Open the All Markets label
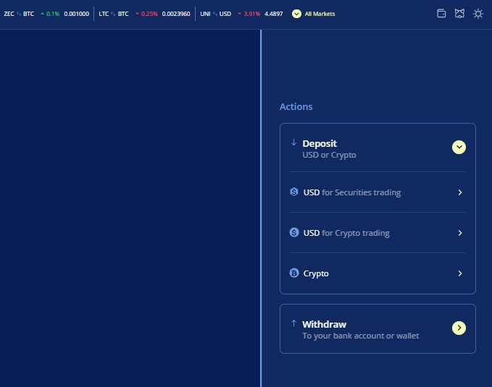Viewport: 492px width, 387px height. click(x=320, y=14)
